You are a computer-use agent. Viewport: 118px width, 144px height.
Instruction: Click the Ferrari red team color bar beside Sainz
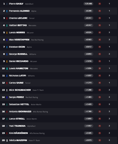click(7, 83)
